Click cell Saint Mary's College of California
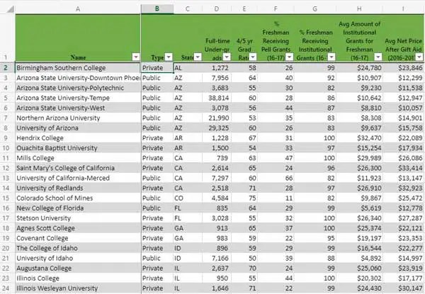This screenshot has width=425, height=294. click(78, 168)
